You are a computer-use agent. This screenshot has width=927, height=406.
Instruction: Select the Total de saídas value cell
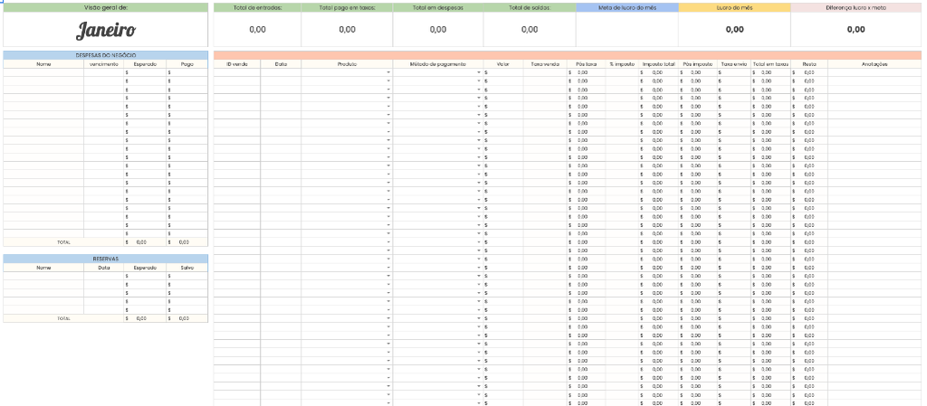[x=530, y=30]
